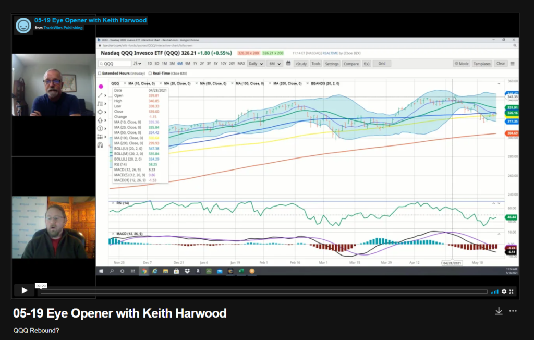Screen dimensions: 534x340
Task: Clear the chart annotations
Action: [x=501, y=64]
